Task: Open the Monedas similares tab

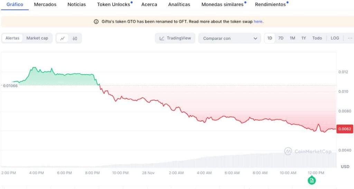Action: coord(223,4)
